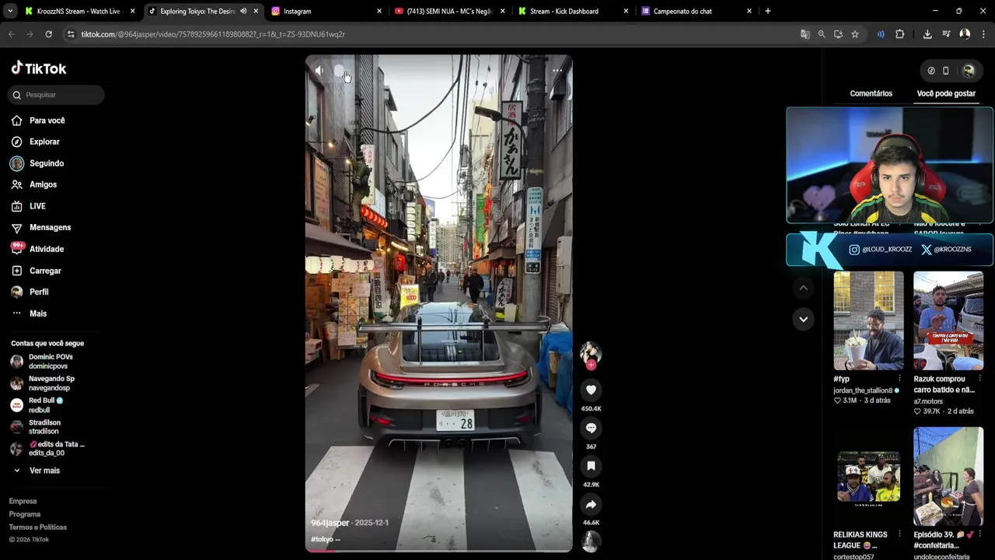
Task: Click the TikTok URL in the address bar
Action: [213, 34]
